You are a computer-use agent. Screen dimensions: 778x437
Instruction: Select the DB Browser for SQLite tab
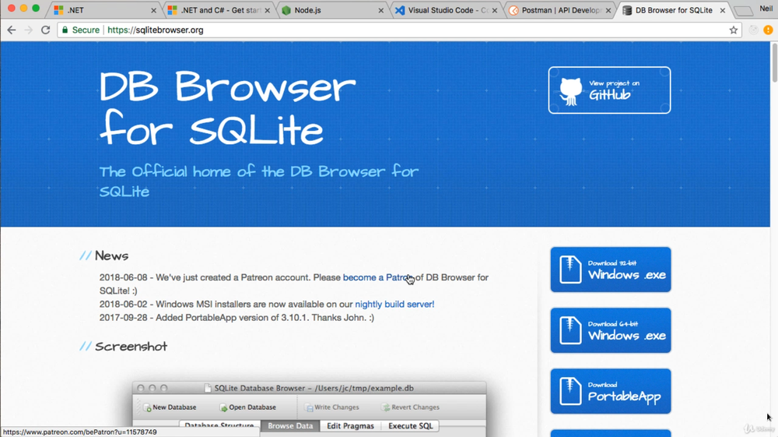click(672, 10)
